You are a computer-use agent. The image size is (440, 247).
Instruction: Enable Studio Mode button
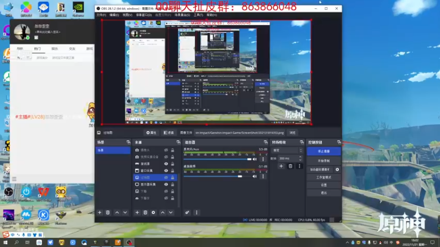(324, 177)
